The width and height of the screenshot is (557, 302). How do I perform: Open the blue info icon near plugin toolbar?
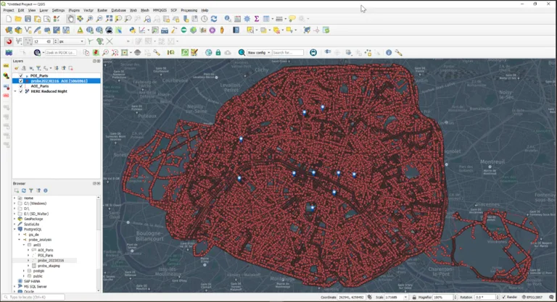389,53
